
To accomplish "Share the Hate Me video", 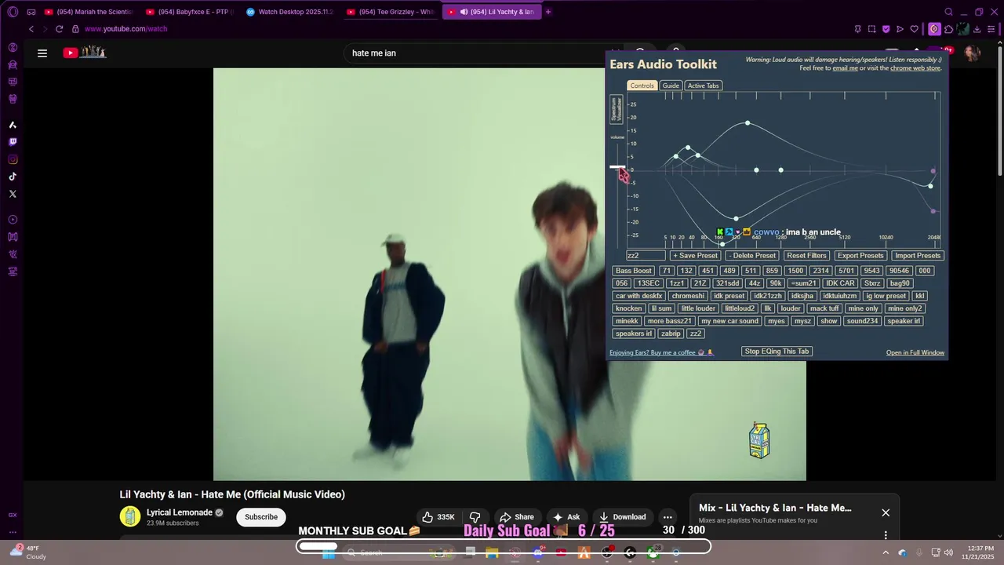I will click(x=517, y=517).
